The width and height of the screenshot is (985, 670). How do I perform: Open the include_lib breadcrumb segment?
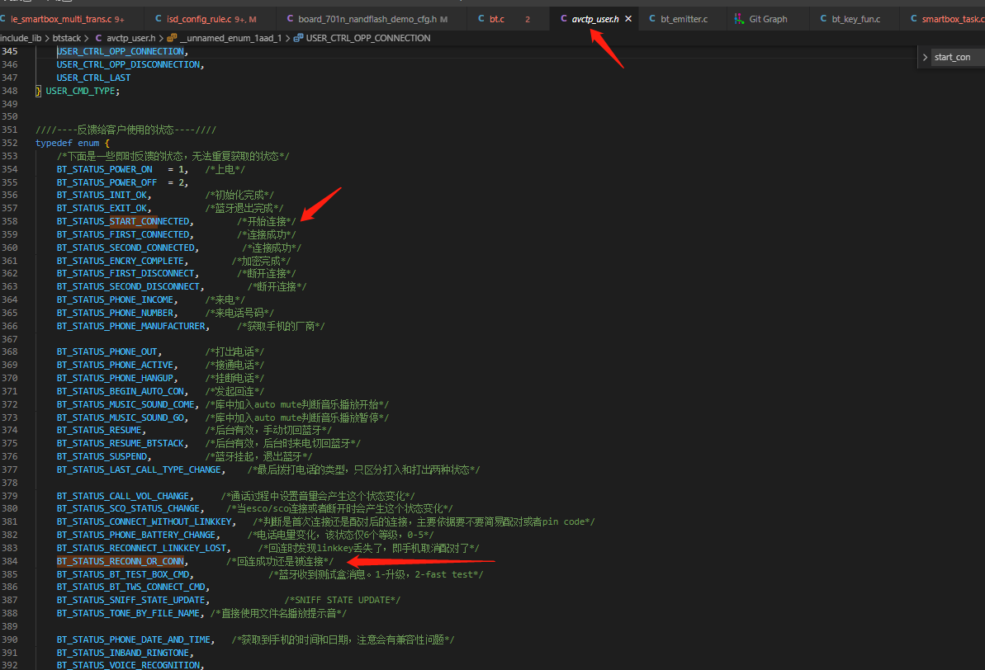click(21, 38)
